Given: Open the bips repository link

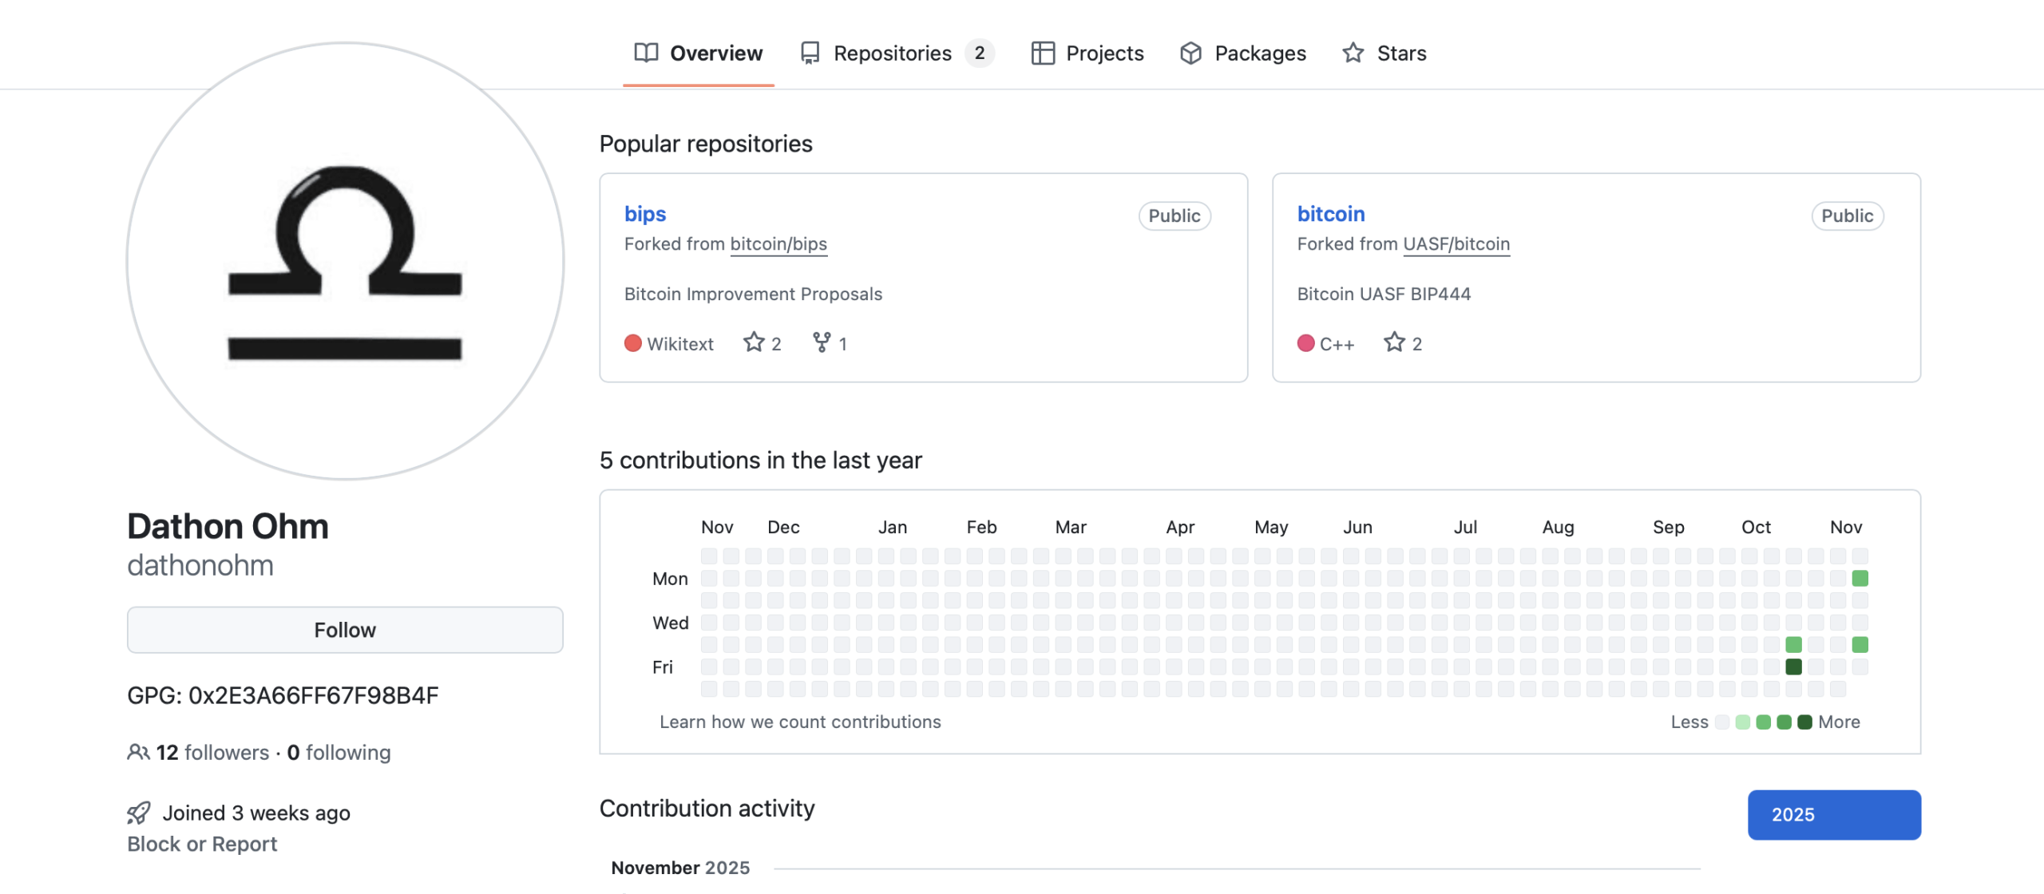Looking at the screenshot, I should pyautogui.click(x=644, y=214).
